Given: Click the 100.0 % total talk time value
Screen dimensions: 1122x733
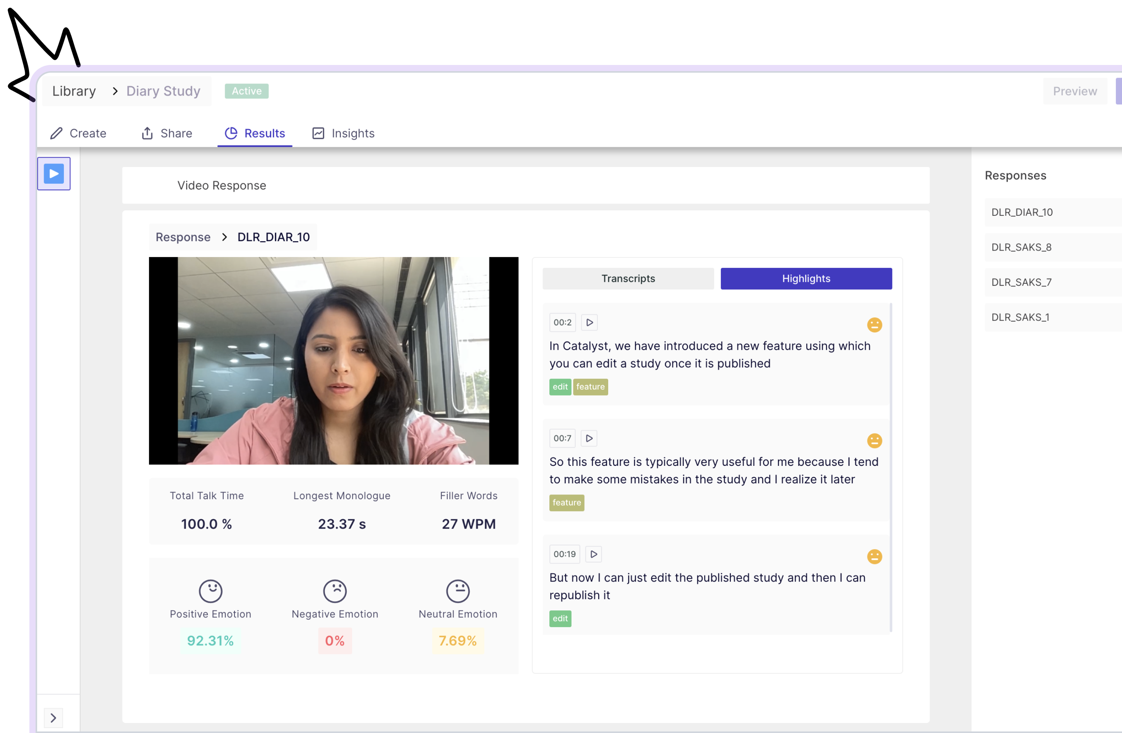Looking at the screenshot, I should tap(207, 524).
